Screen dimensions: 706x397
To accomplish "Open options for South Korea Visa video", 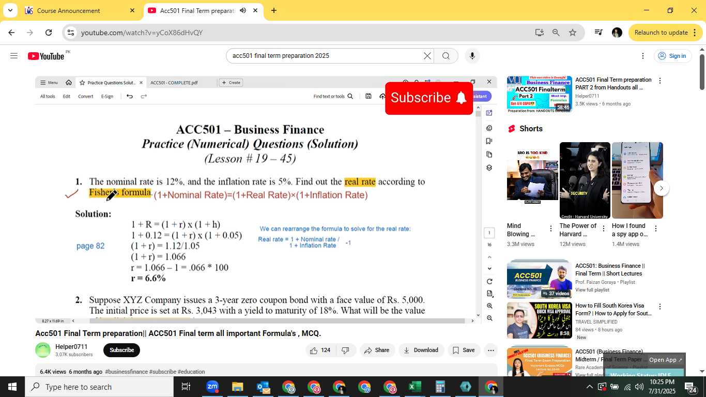I will tap(659, 307).
